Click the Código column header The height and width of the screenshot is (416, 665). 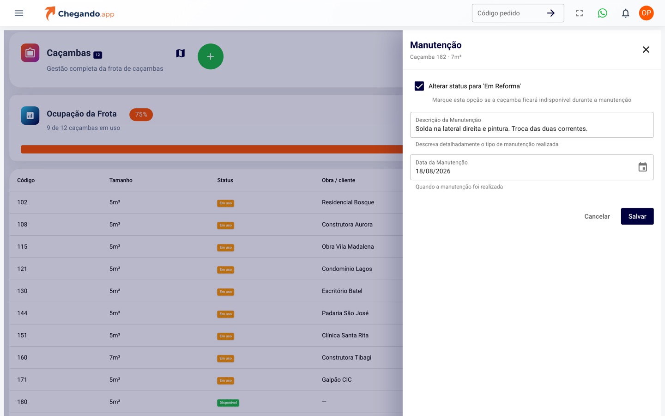pos(26,180)
